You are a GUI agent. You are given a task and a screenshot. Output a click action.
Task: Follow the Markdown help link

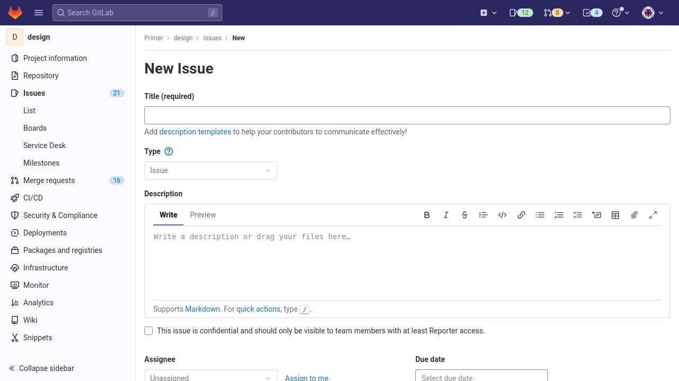[x=202, y=309]
